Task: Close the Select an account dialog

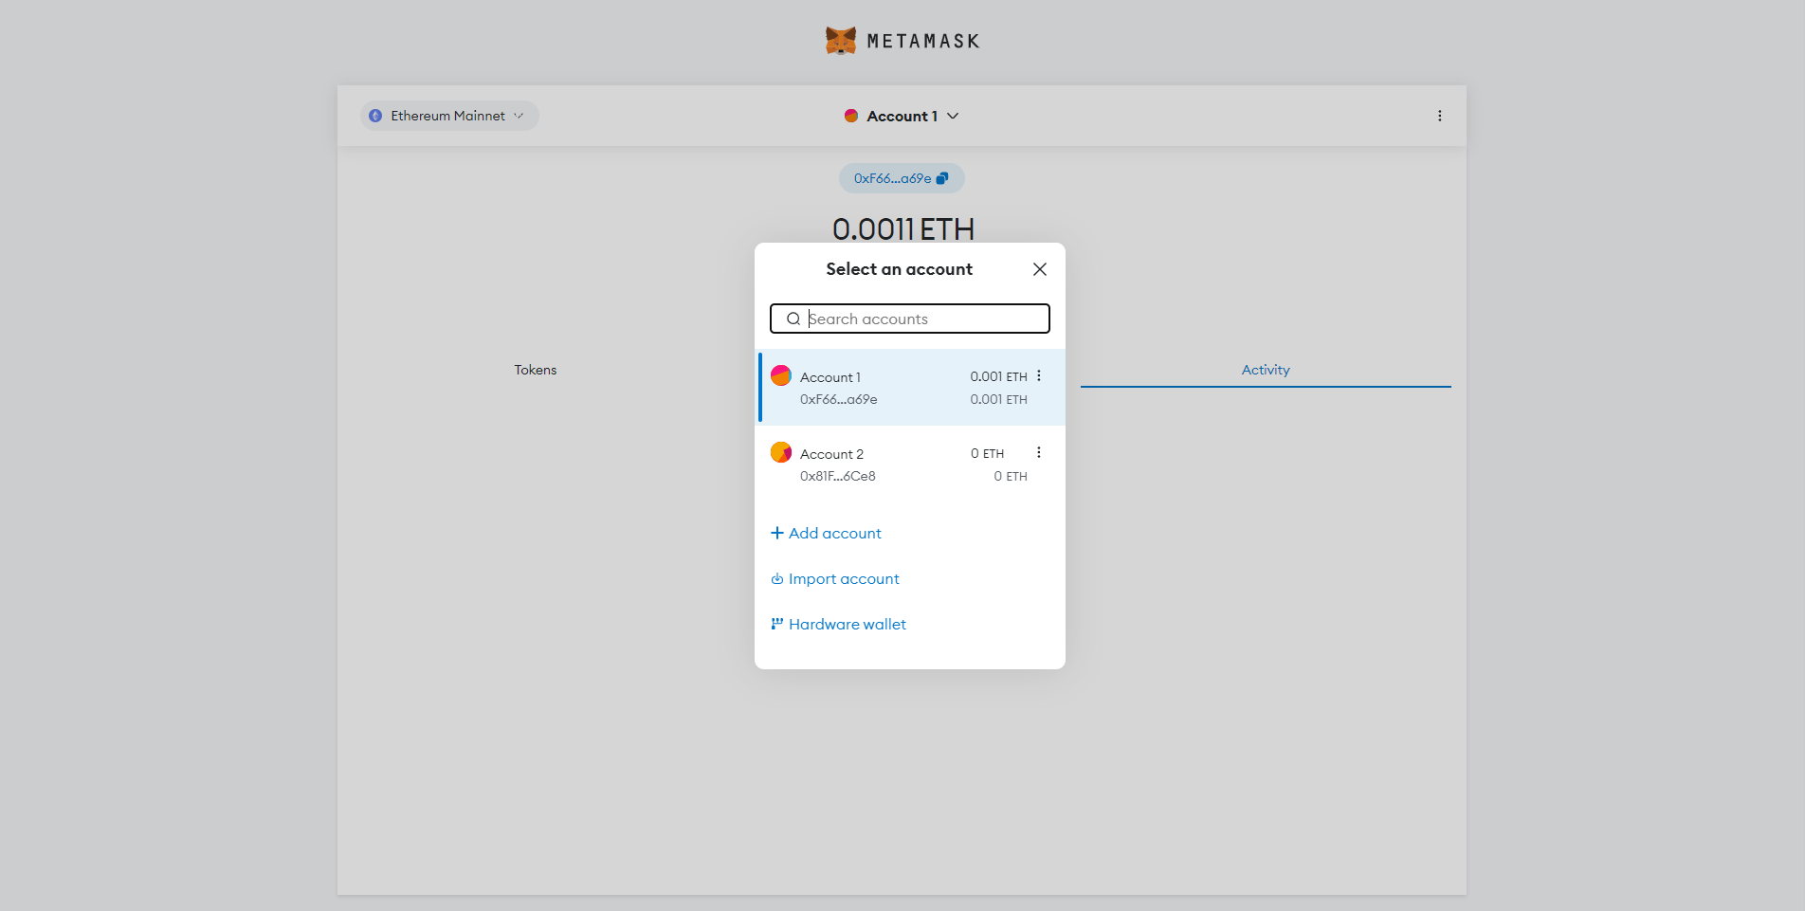Action: pos(1040,269)
